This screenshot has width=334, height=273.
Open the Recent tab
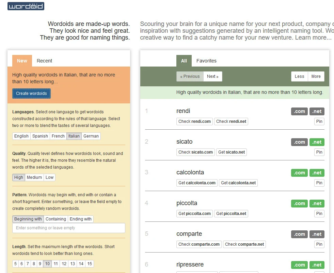pyautogui.click(x=44, y=61)
